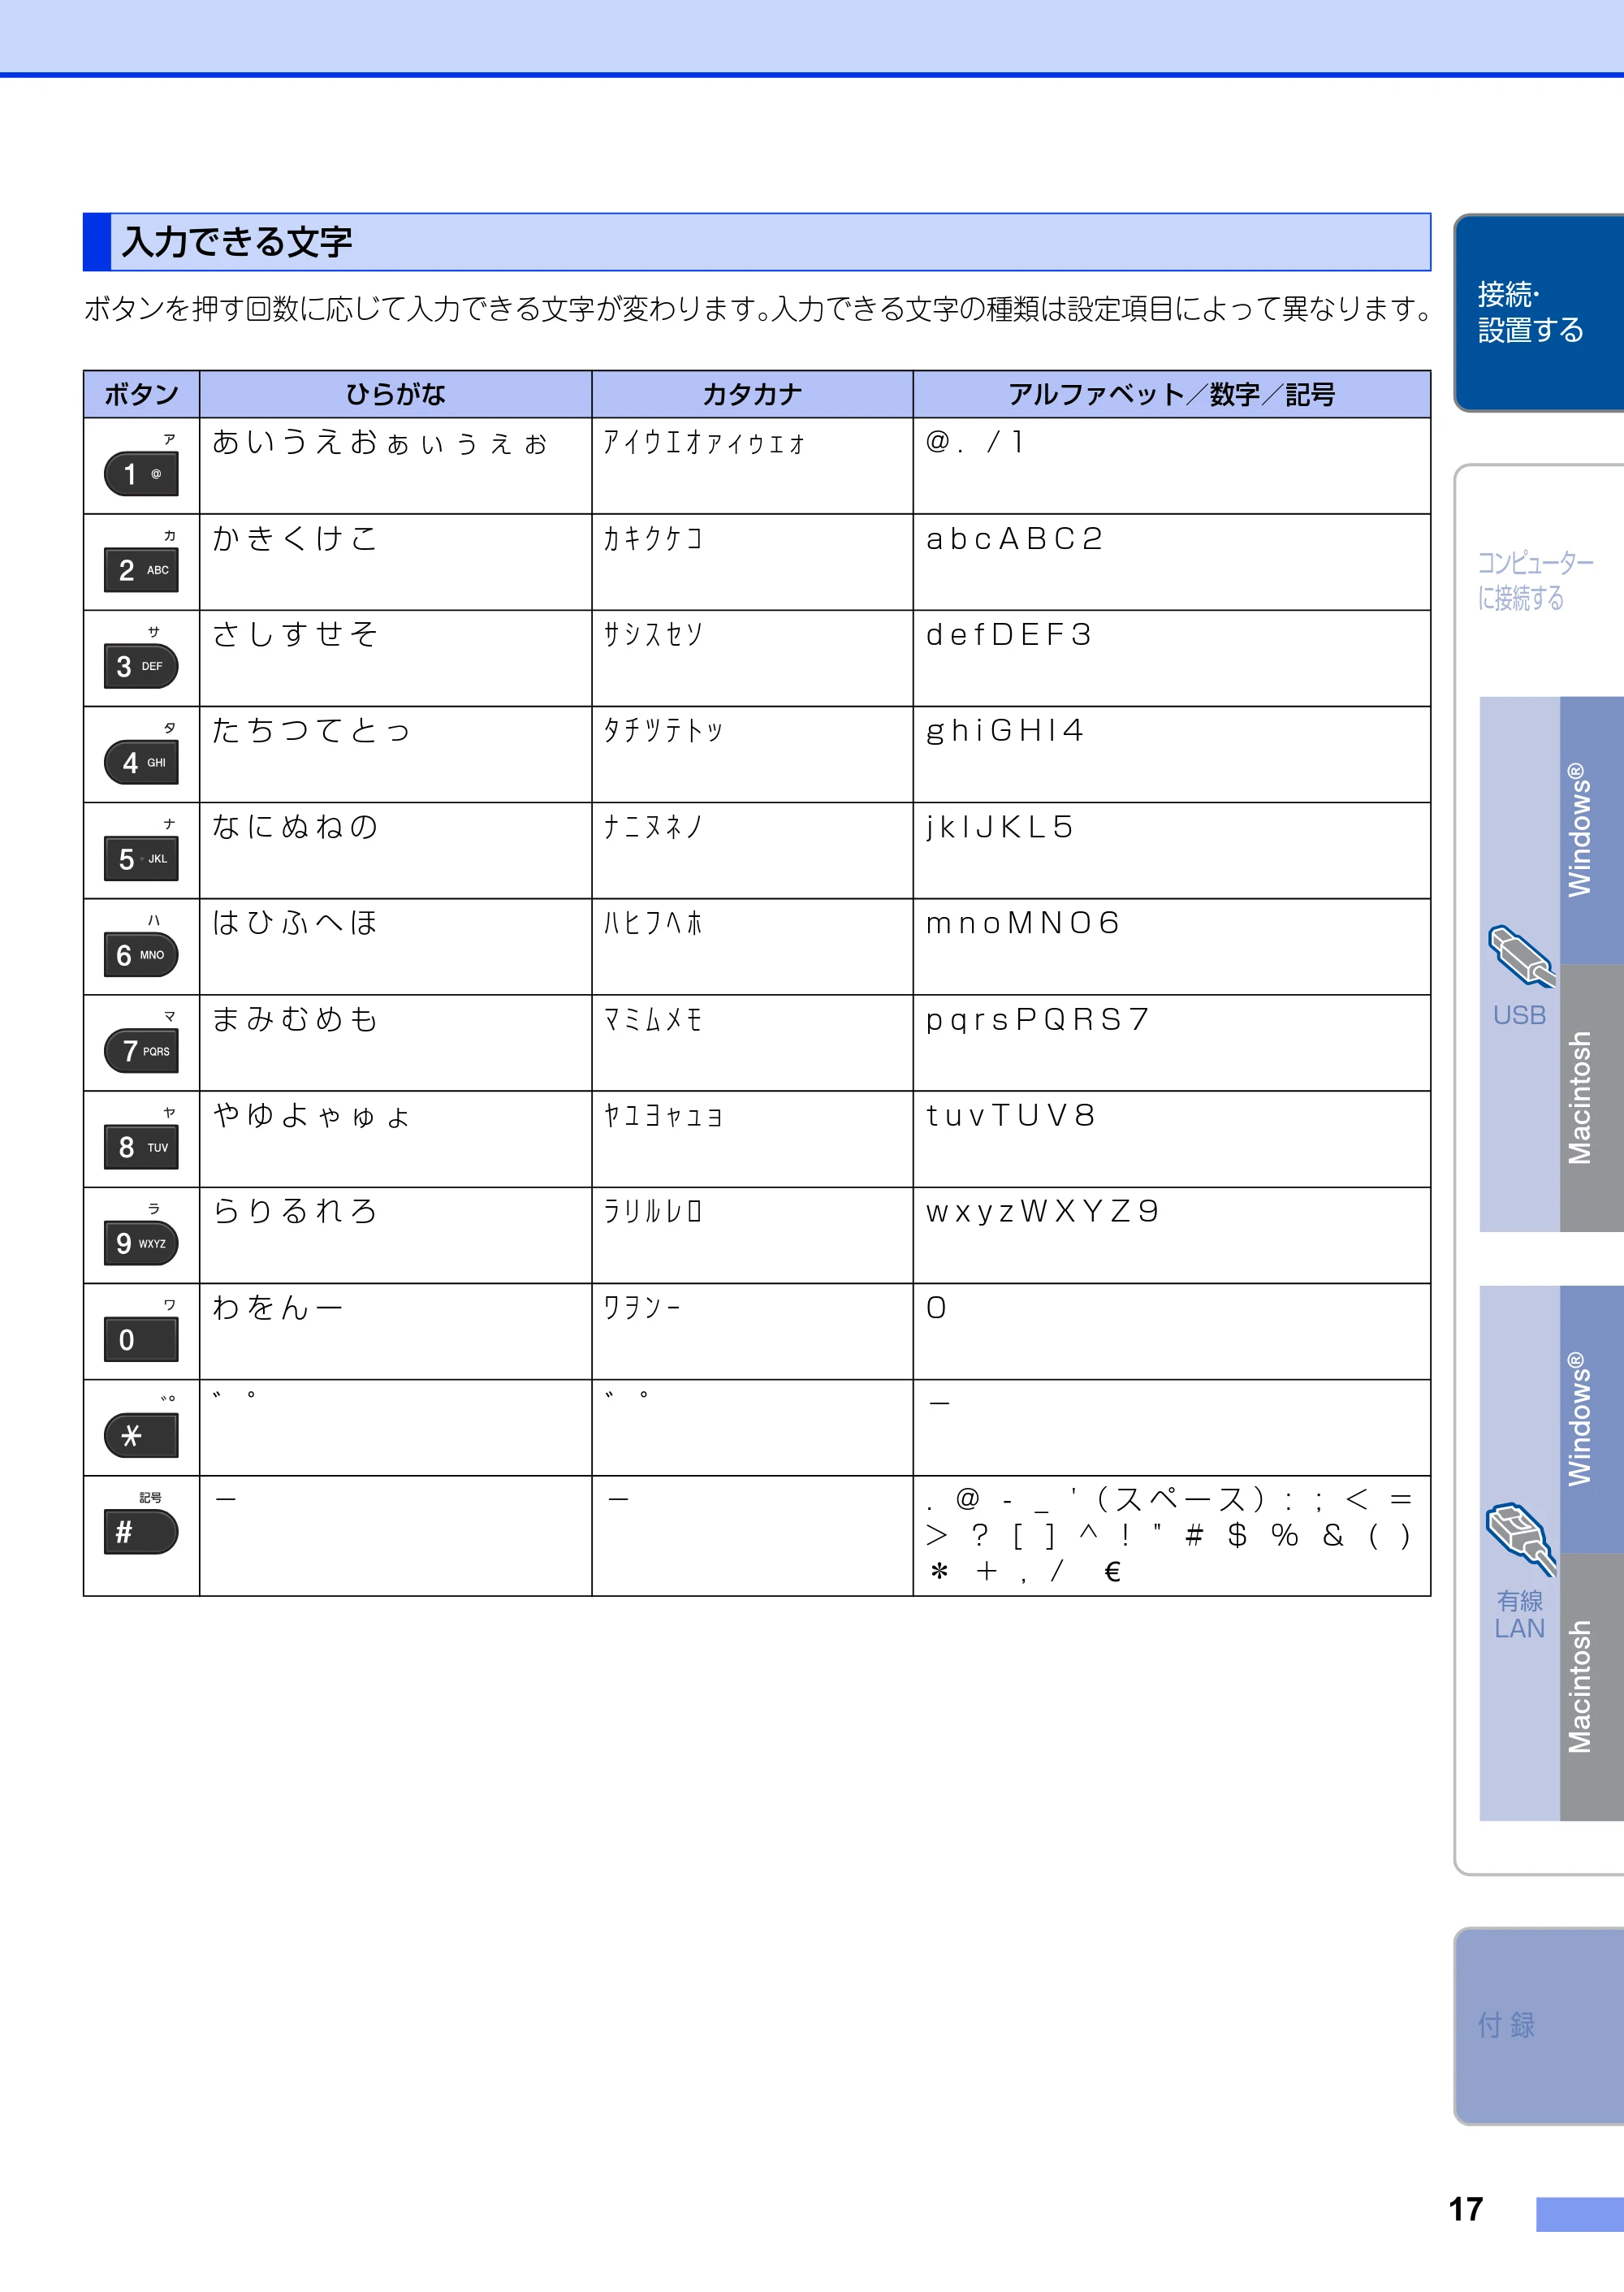
Task: Click the ボタン column header
Action: coord(141,394)
